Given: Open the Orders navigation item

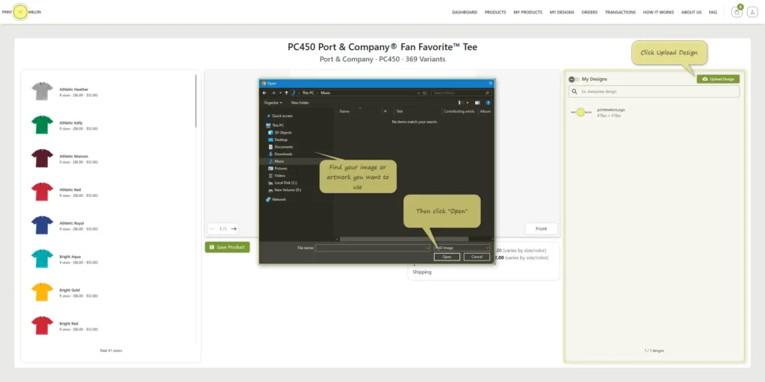Looking at the screenshot, I should (589, 12).
